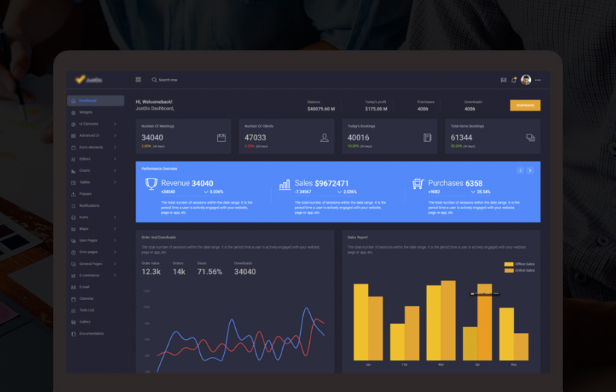Open the mail envelope icon in header
Screen dimensions: 616x392
tap(503, 80)
